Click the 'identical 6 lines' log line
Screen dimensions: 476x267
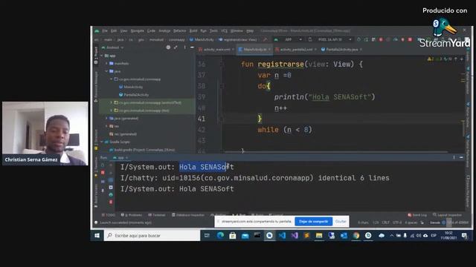(x=254, y=178)
